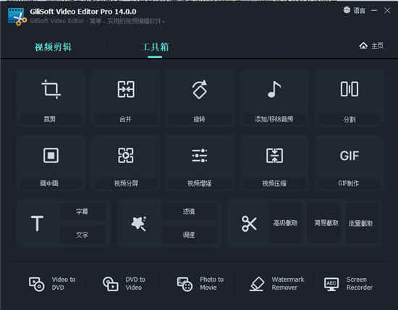The image size is (398, 310).
Task: Select the merge (合并) tool icon
Action: click(x=126, y=89)
